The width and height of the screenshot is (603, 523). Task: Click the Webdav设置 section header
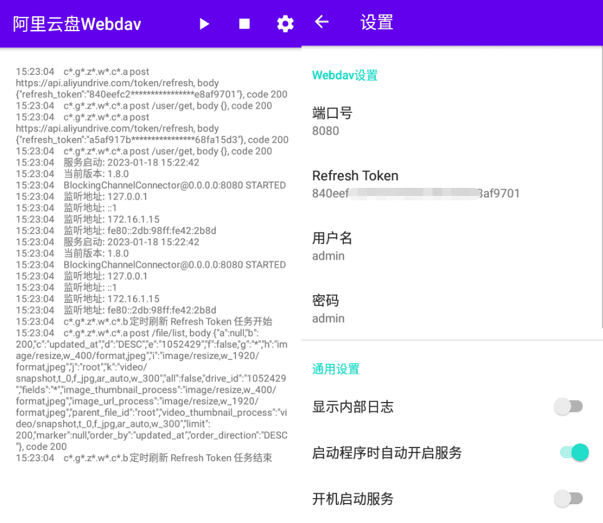pyautogui.click(x=345, y=76)
